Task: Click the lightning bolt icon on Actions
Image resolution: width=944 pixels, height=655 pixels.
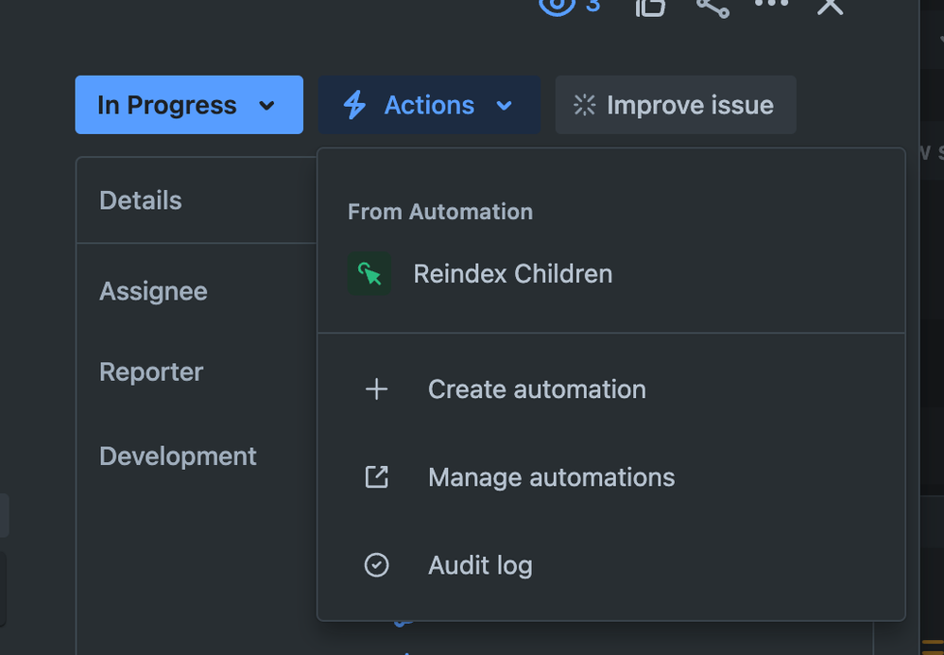Action: pyautogui.click(x=354, y=105)
